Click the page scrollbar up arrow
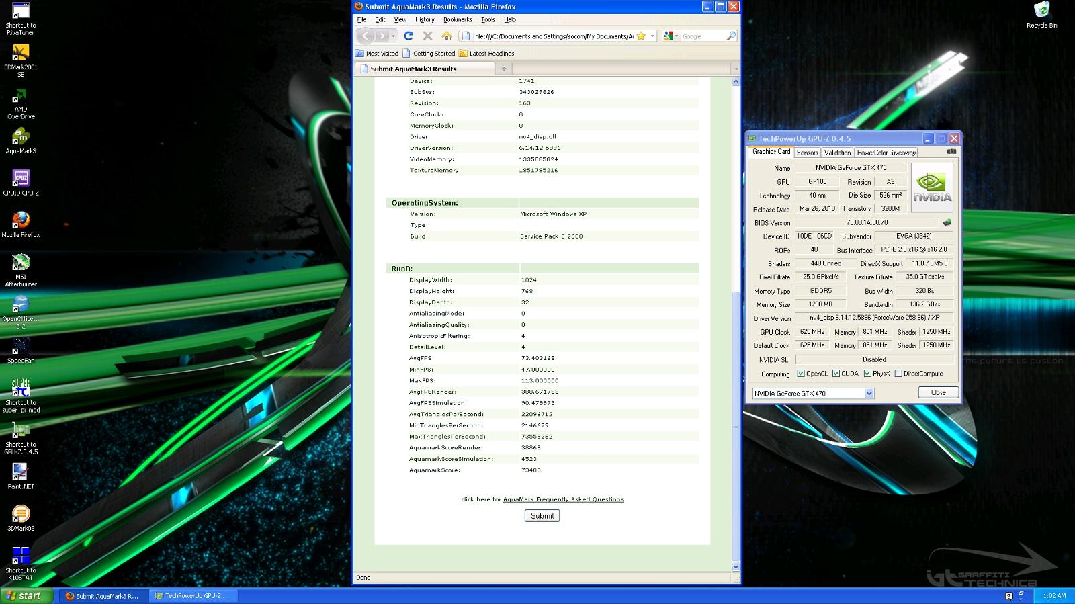1075x604 pixels. tap(736, 81)
